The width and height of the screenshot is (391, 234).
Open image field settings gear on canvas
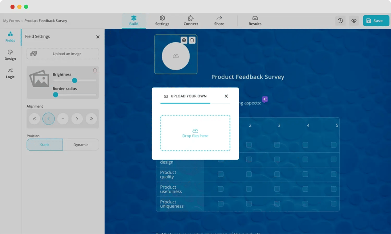[x=183, y=40]
